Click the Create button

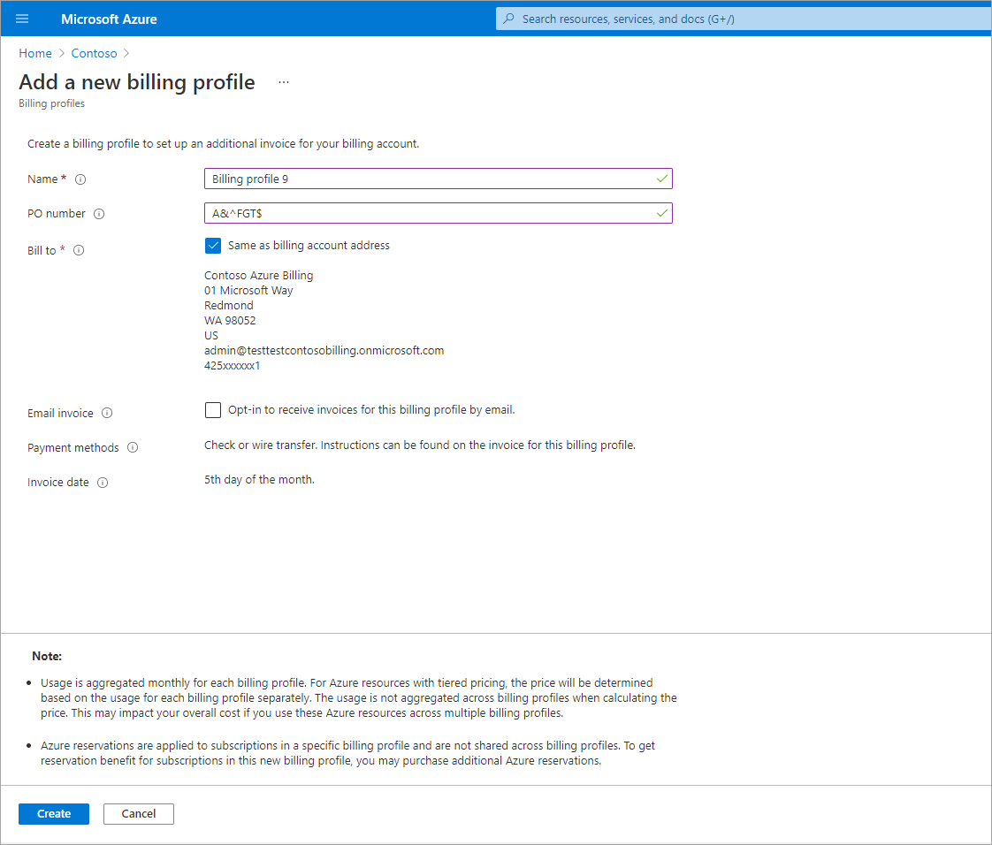click(53, 813)
